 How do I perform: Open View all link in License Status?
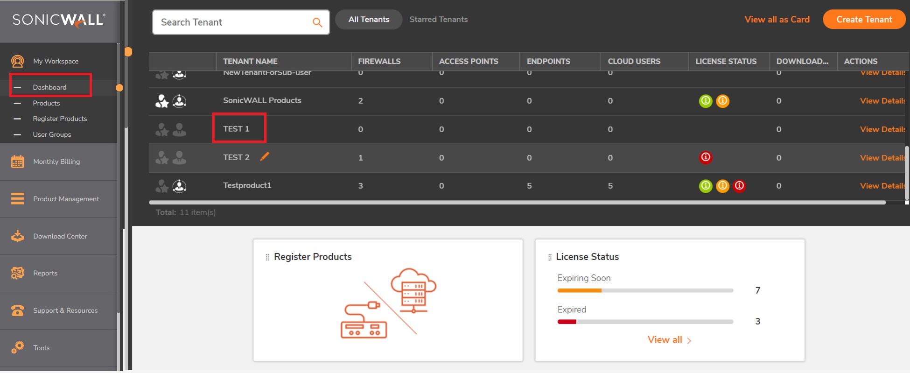[x=669, y=340]
